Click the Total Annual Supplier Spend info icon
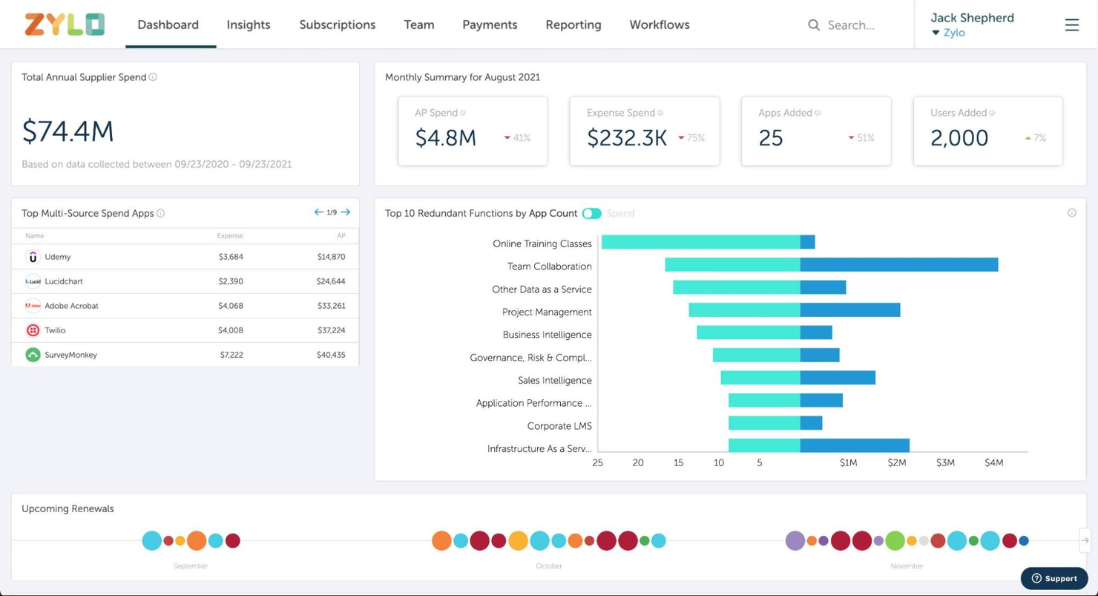This screenshot has width=1098, height=596. click(153, 76)
